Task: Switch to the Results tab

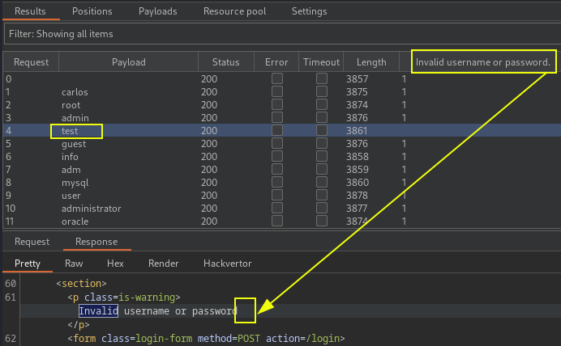Action: [30, 11]
